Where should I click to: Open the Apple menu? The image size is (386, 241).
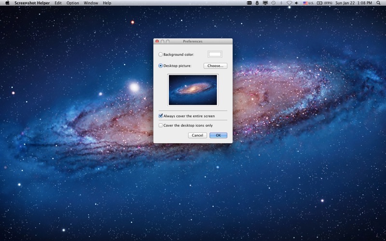pos(7,3)
